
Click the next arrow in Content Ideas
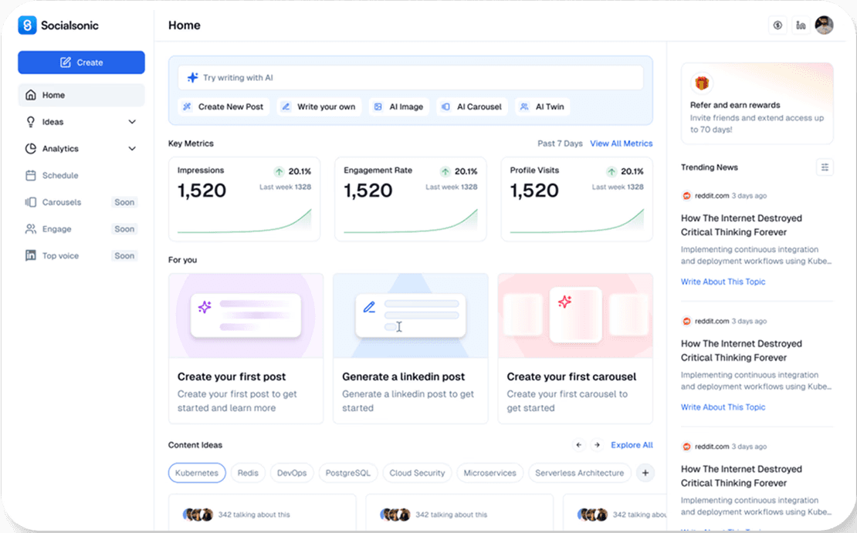(598, 445)
